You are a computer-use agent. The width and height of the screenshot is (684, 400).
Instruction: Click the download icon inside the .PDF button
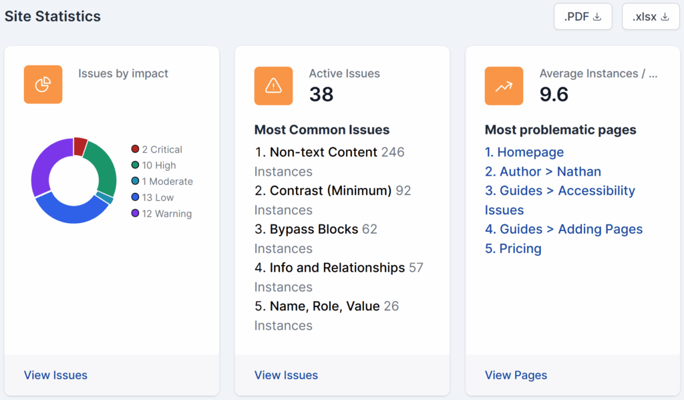point(597,16)
